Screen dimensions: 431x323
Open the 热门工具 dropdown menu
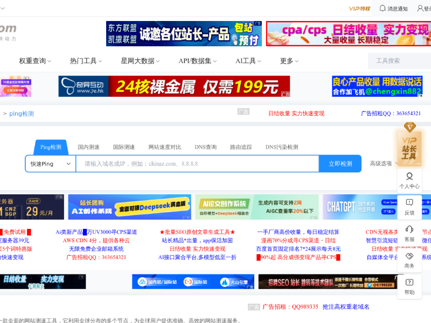click(86, 61)
